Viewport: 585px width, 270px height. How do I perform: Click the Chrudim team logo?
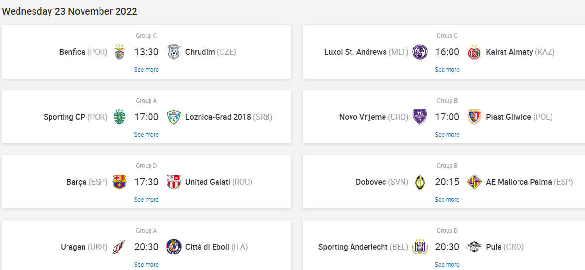point(173,52)
